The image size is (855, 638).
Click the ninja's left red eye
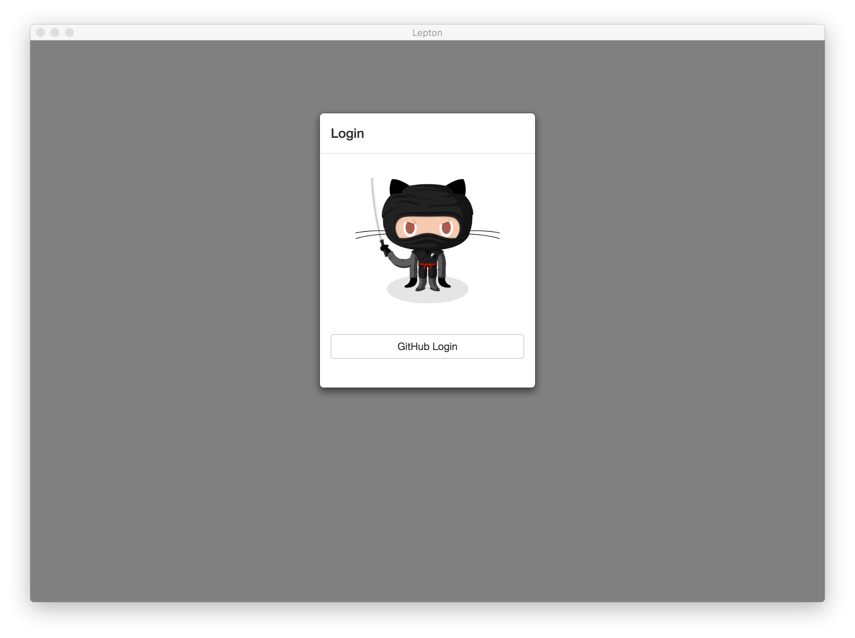(410, 228)
